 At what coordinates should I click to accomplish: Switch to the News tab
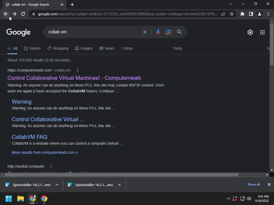107,49
